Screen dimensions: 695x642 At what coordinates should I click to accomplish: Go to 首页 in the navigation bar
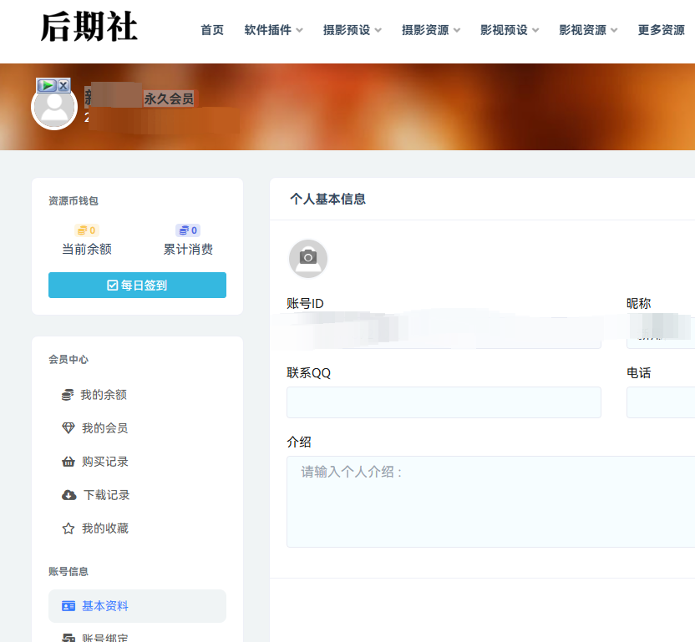point(212,30)
